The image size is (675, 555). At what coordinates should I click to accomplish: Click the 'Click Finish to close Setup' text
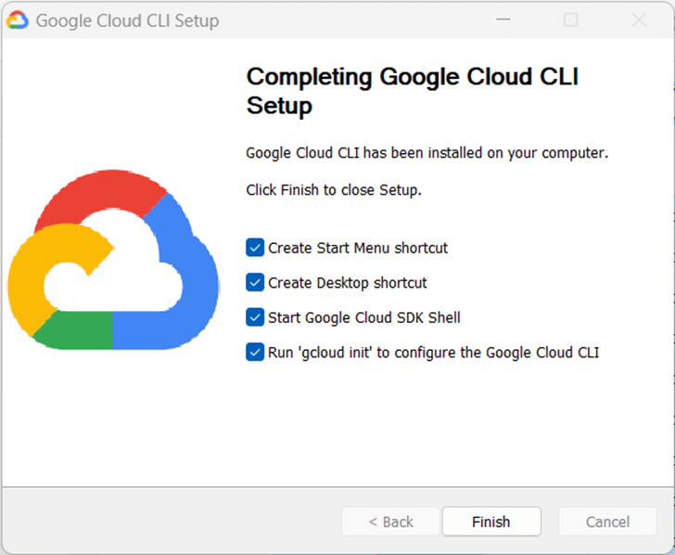334,189
